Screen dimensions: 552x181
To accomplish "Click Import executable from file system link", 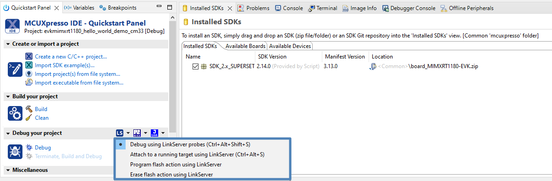I will [x=79, y=83].
